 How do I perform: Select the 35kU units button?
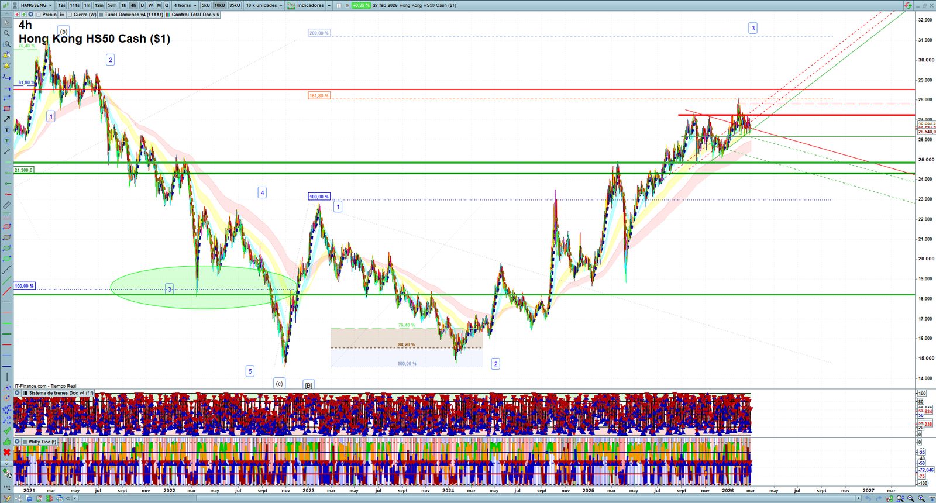click(235, 5)
